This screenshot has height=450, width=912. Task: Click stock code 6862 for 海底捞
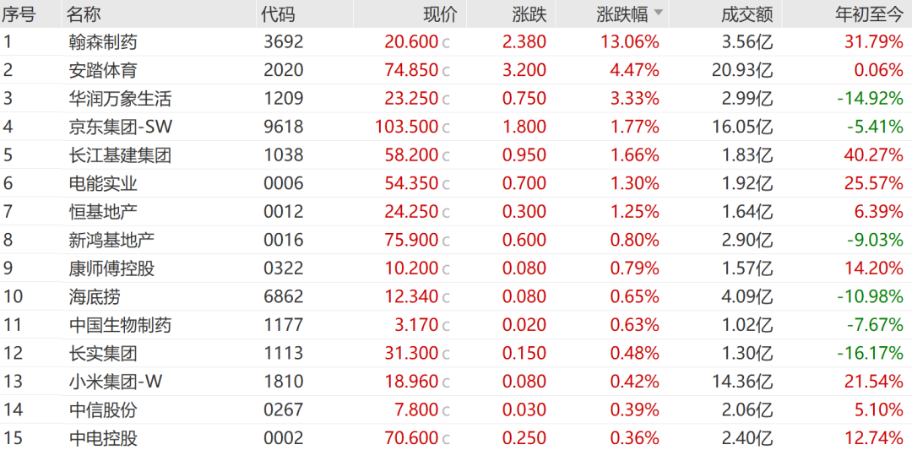tap(283, 296)
